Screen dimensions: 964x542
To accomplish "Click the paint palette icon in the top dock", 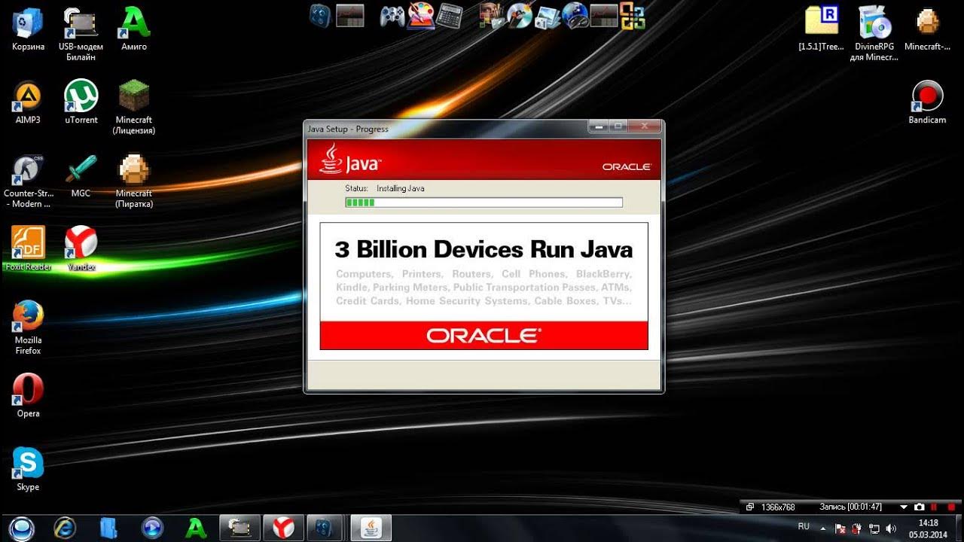I will tap(421, 15).
